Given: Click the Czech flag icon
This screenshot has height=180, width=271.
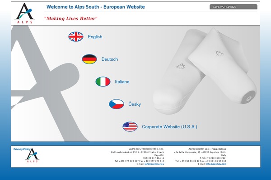Looking at the screenshot, I should point(117,104).
